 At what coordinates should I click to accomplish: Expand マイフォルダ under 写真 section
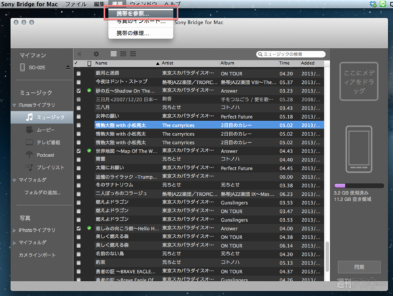[x=14, y=242]
